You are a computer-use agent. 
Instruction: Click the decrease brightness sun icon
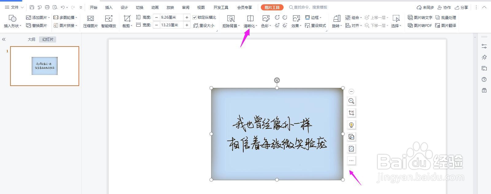(x=285, y=25)
